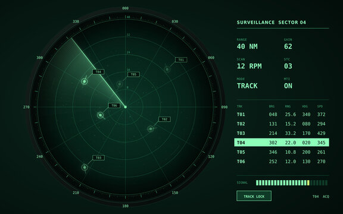
Task: Select track row T06 in the table
Action: point(282,161)
